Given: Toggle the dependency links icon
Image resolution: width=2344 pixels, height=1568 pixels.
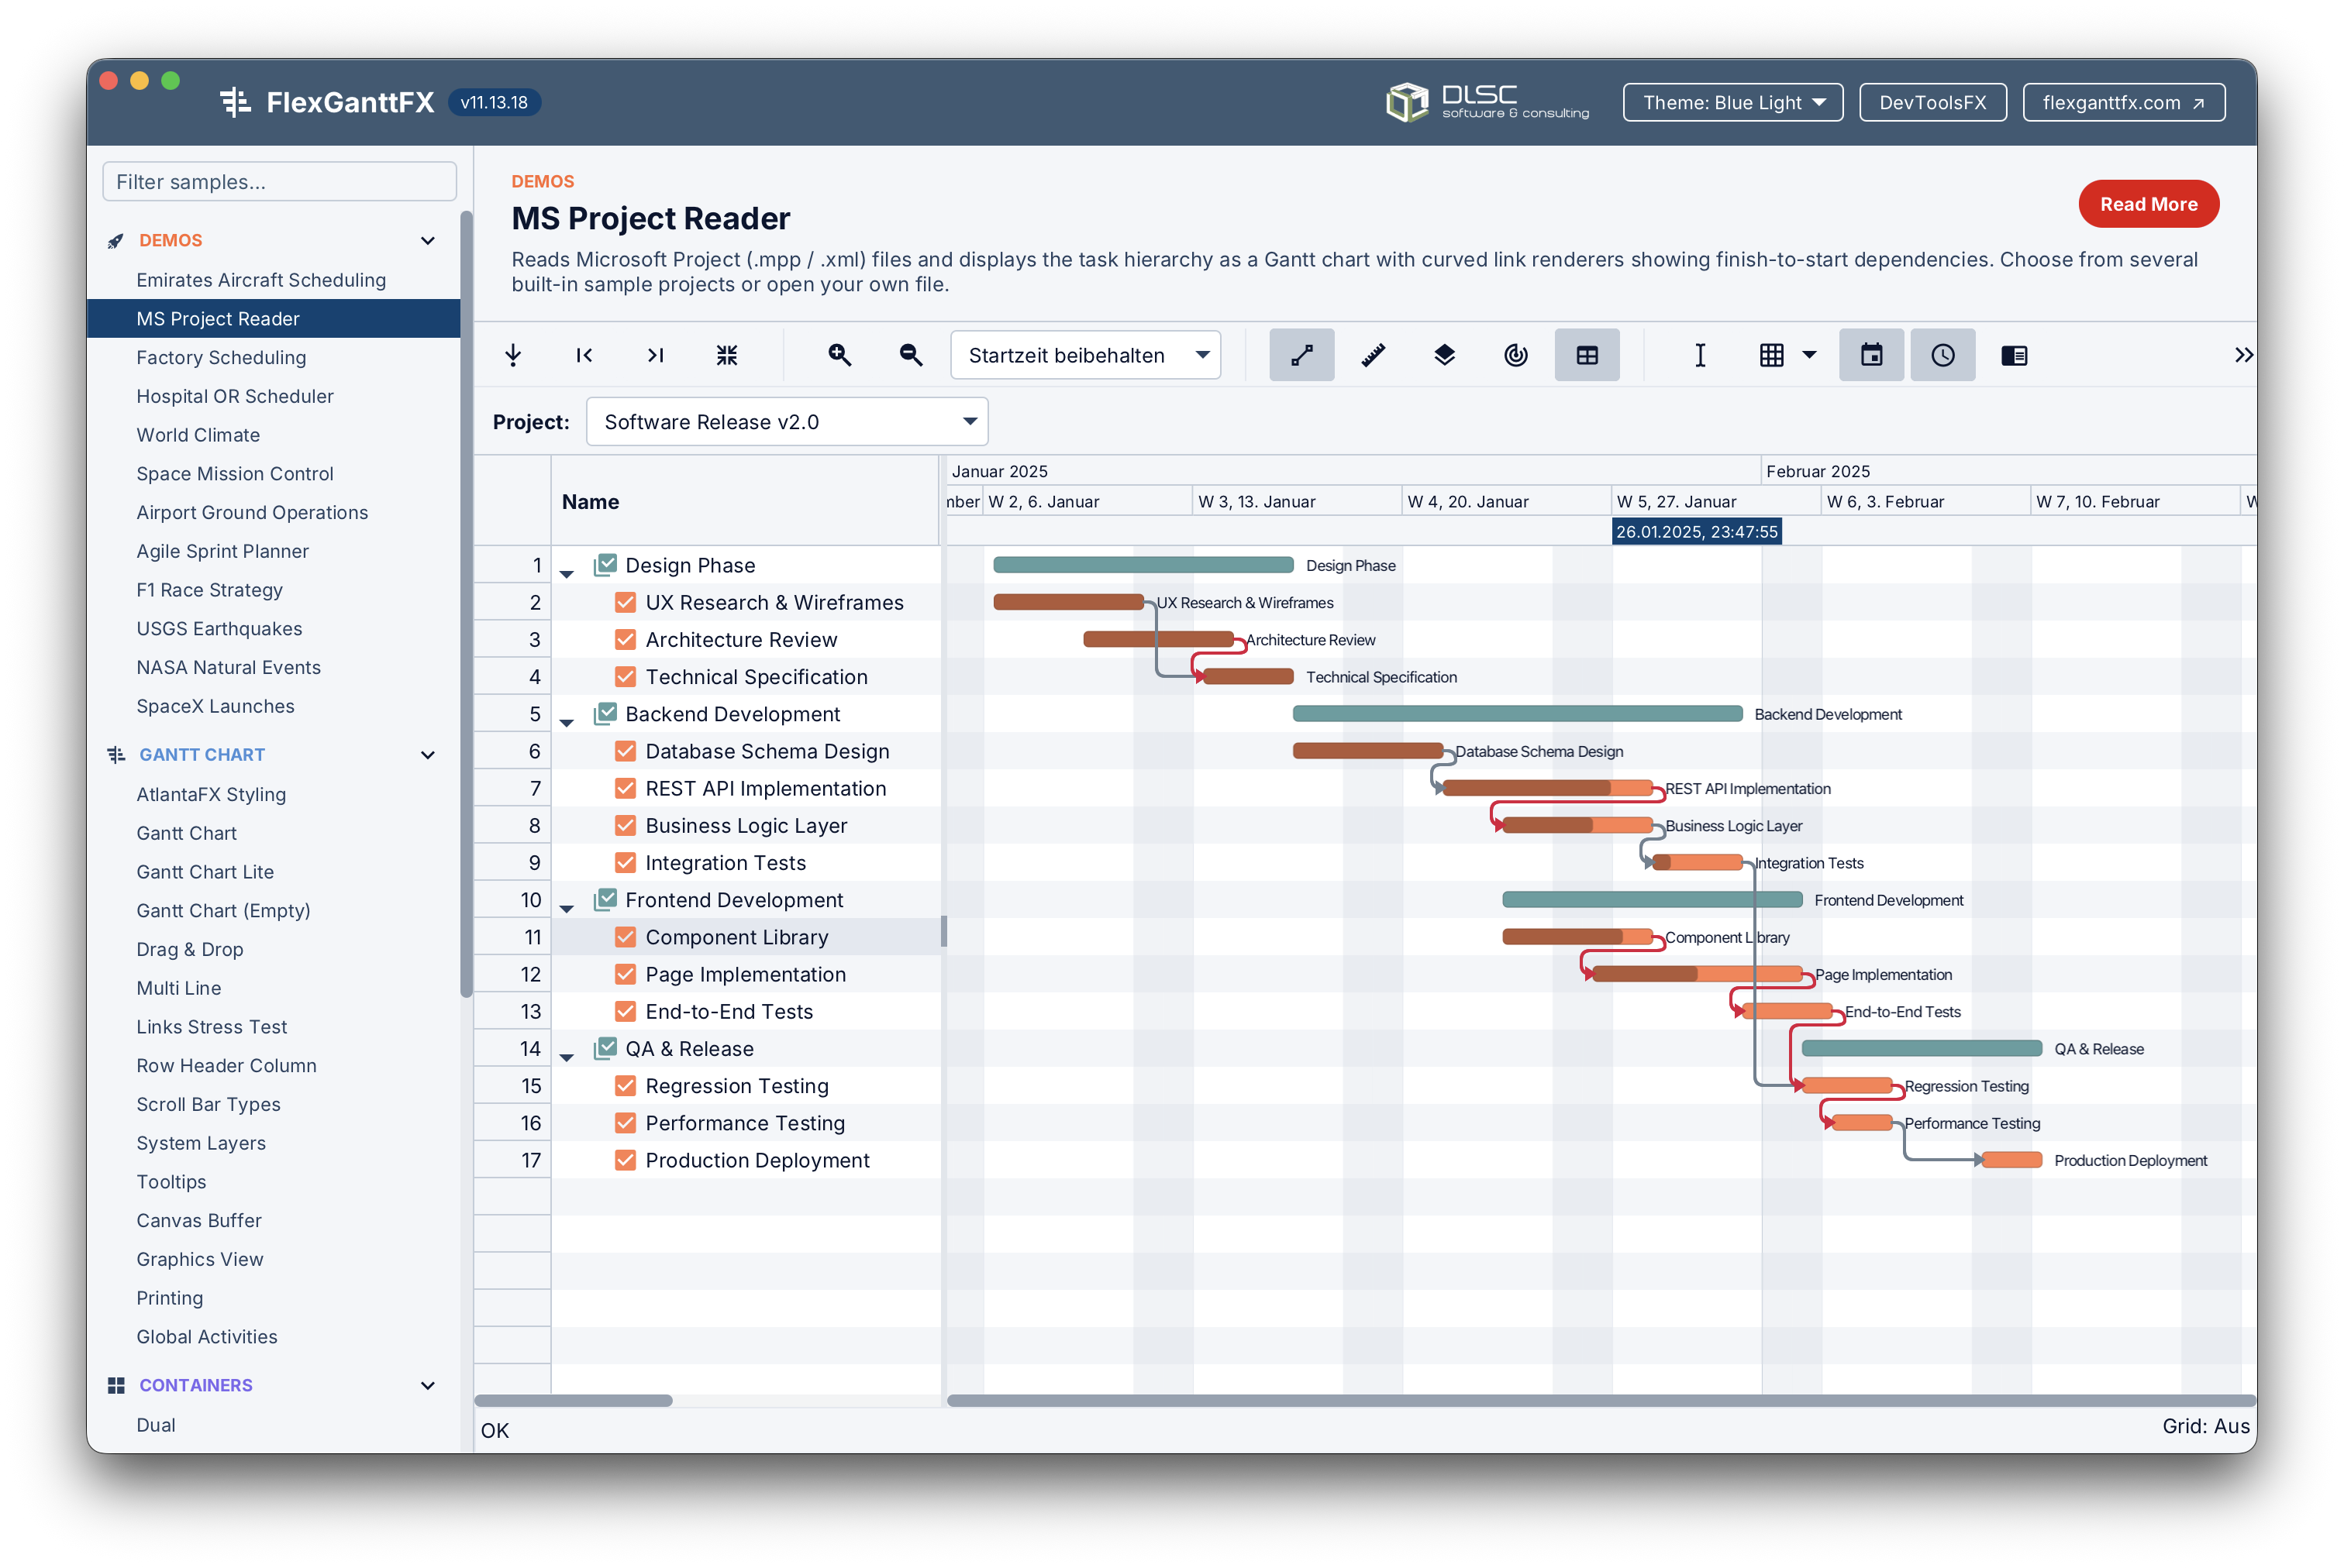Looking at the screenshot, I should pyautogui.click(x=1301, y=355).
